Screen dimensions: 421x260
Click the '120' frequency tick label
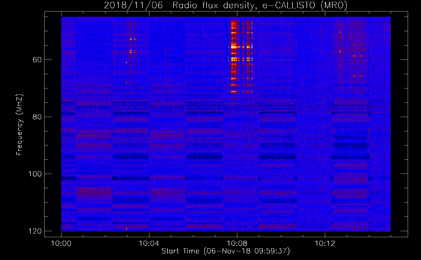click(x=35, y=231)
